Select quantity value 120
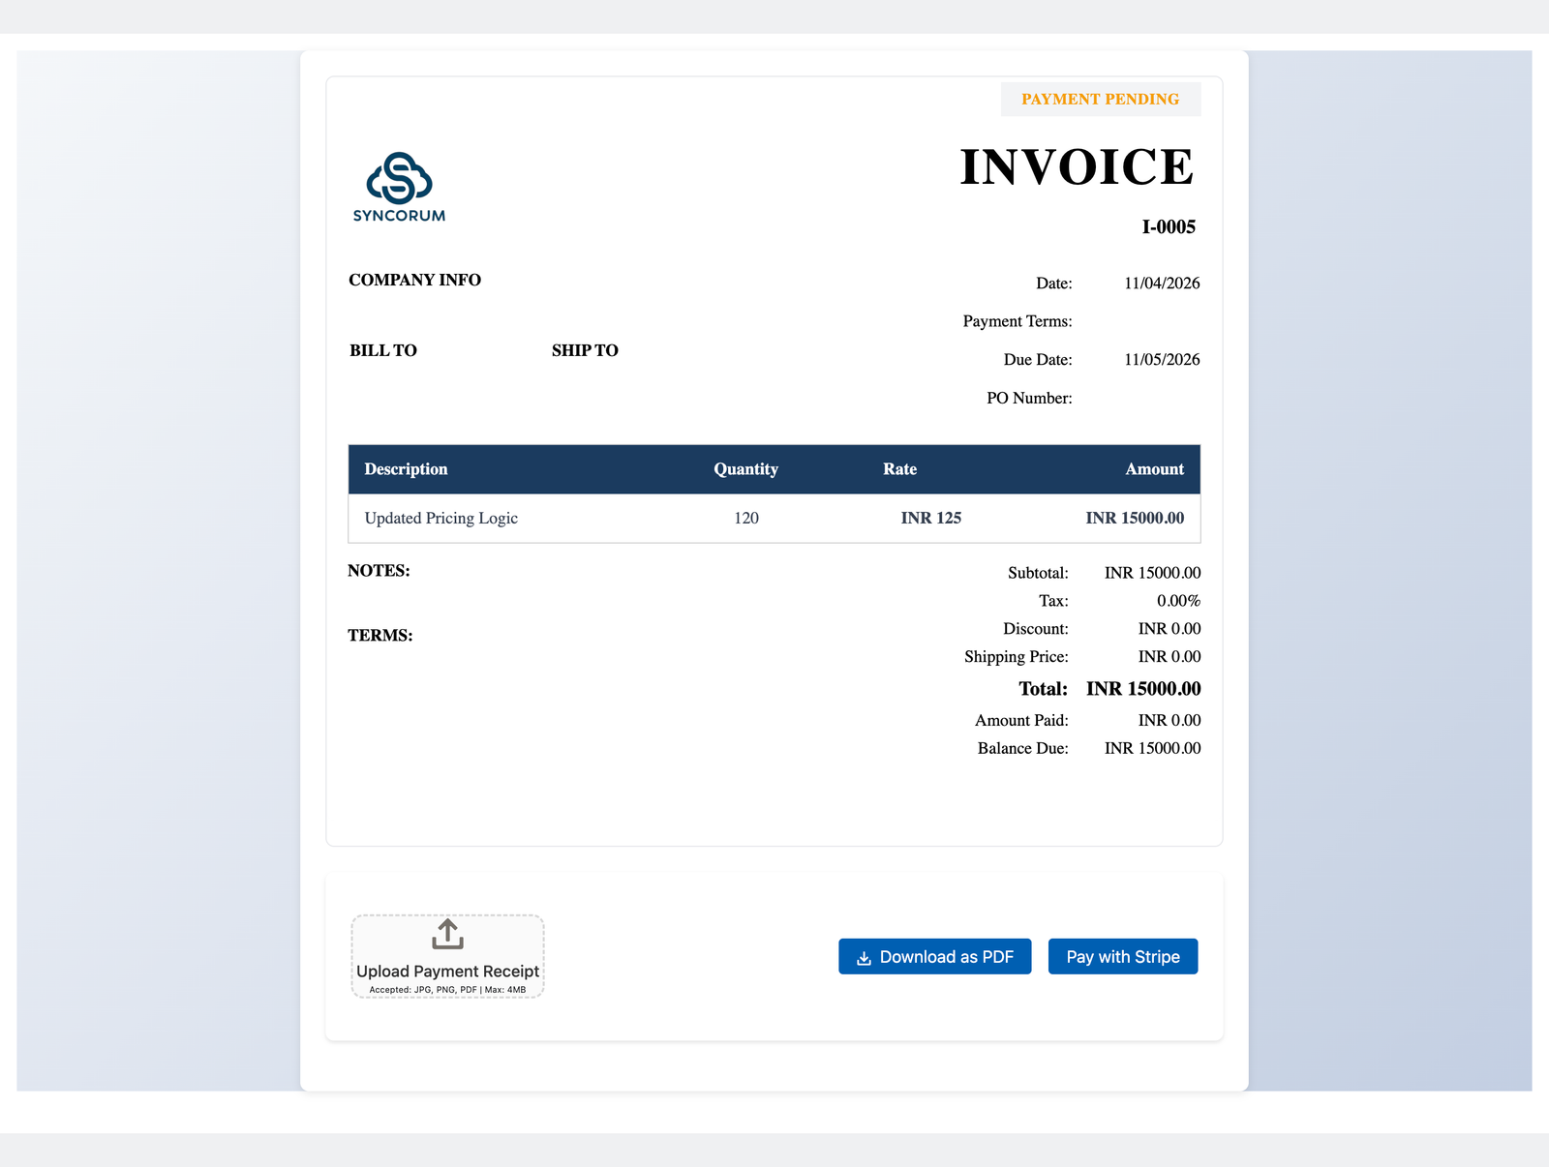 [746, 518]
